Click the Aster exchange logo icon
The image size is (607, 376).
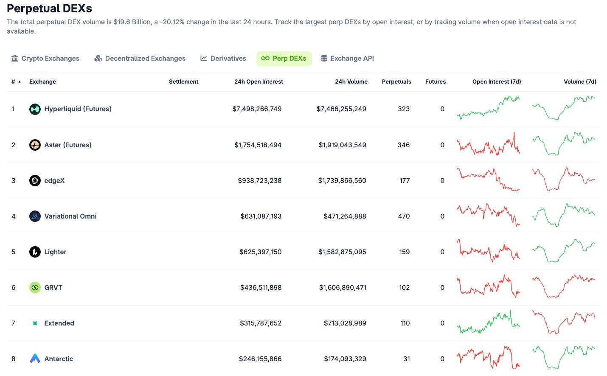pos(35,145)
